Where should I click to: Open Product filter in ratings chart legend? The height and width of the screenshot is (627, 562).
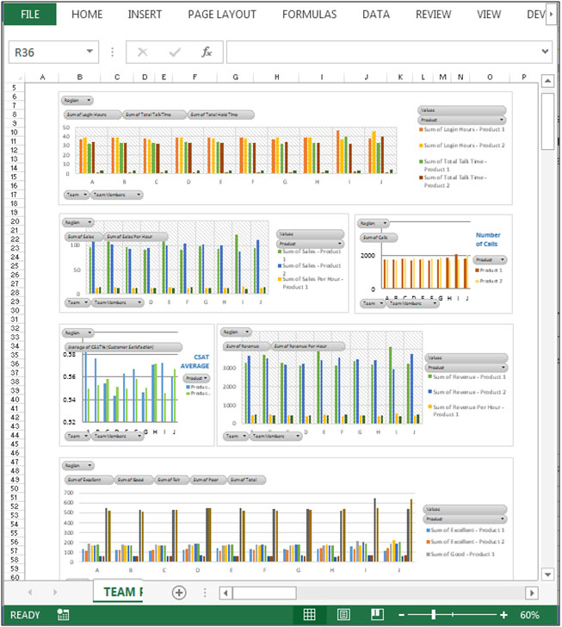pos(466,519)
